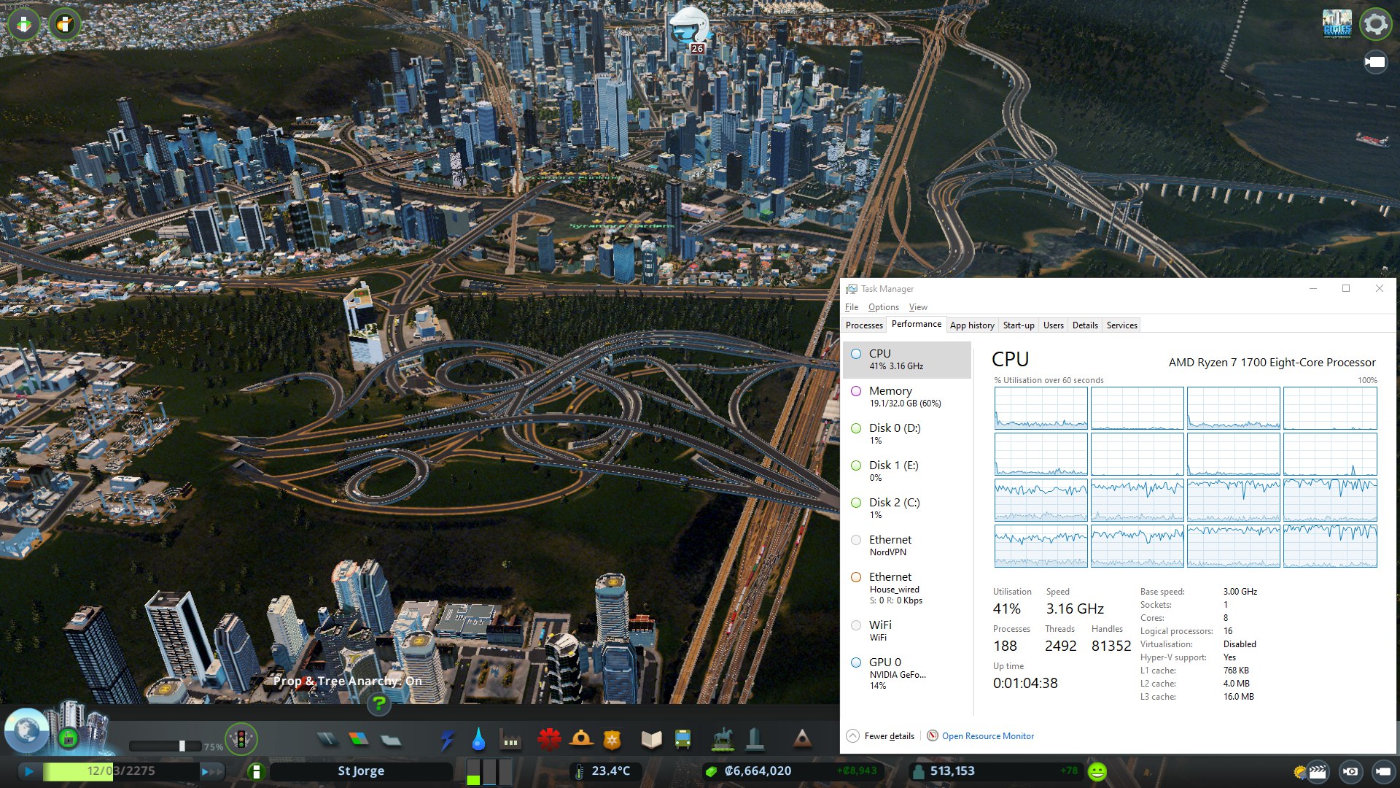Select Disk 1 (E:) in sidebar

pyautogui.click(x=907, y=471)
